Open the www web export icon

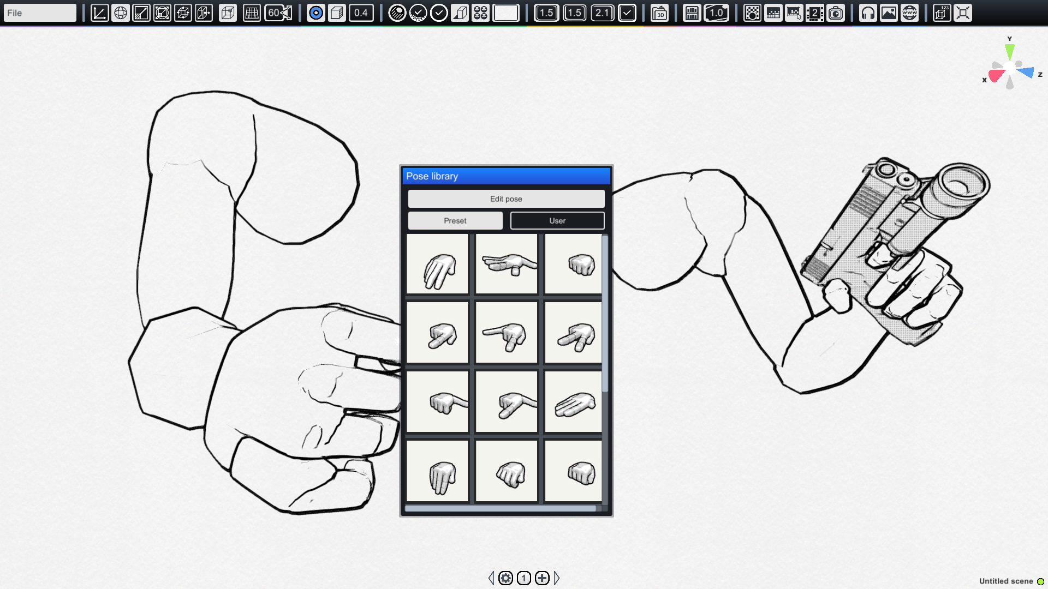908,13
